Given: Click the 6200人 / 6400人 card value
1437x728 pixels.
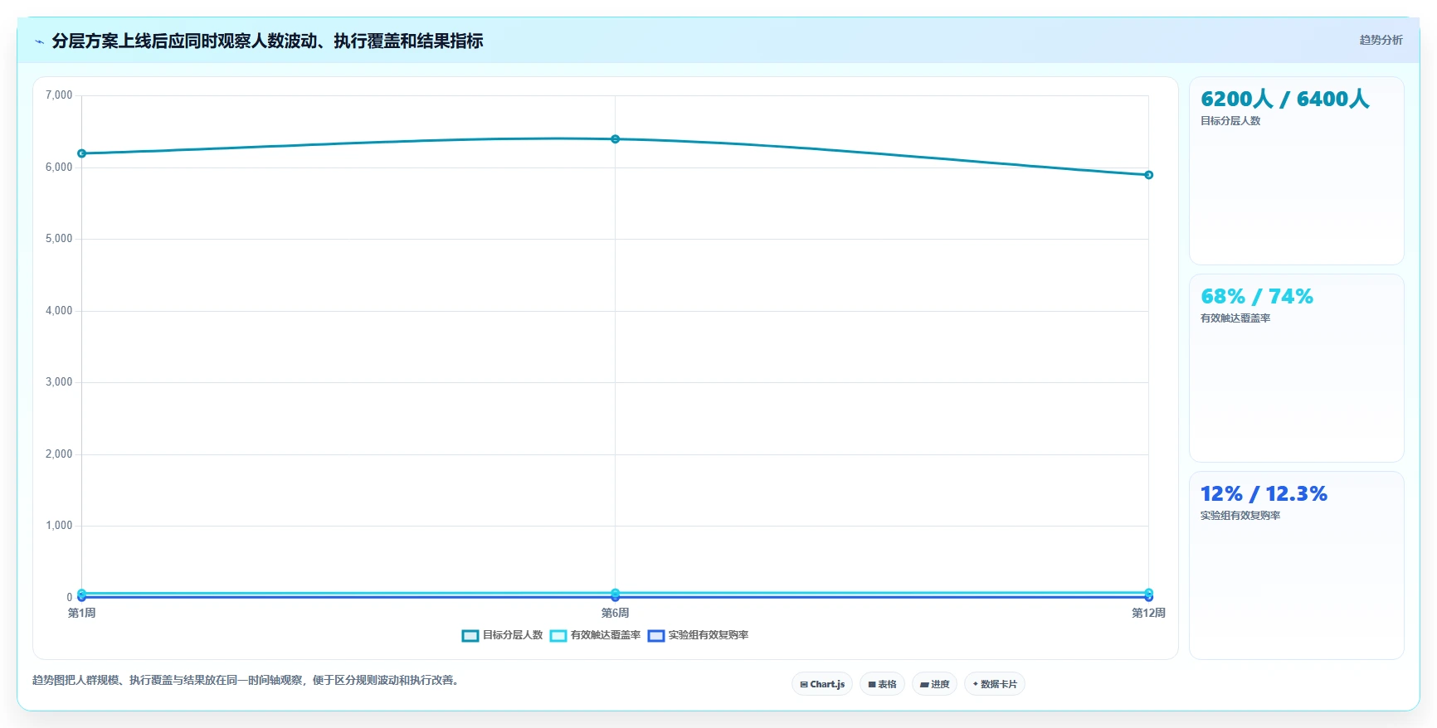Looking at the screenshot, I should pos(1284,99).
